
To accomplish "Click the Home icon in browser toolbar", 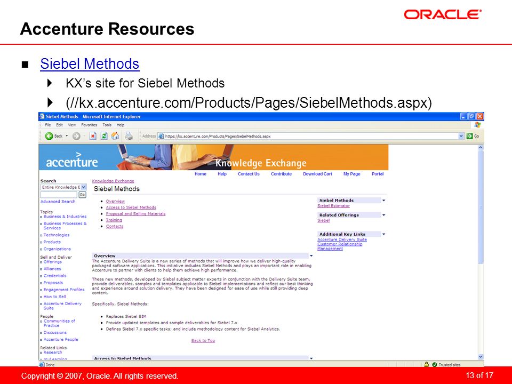I will (x=115, y=136).
